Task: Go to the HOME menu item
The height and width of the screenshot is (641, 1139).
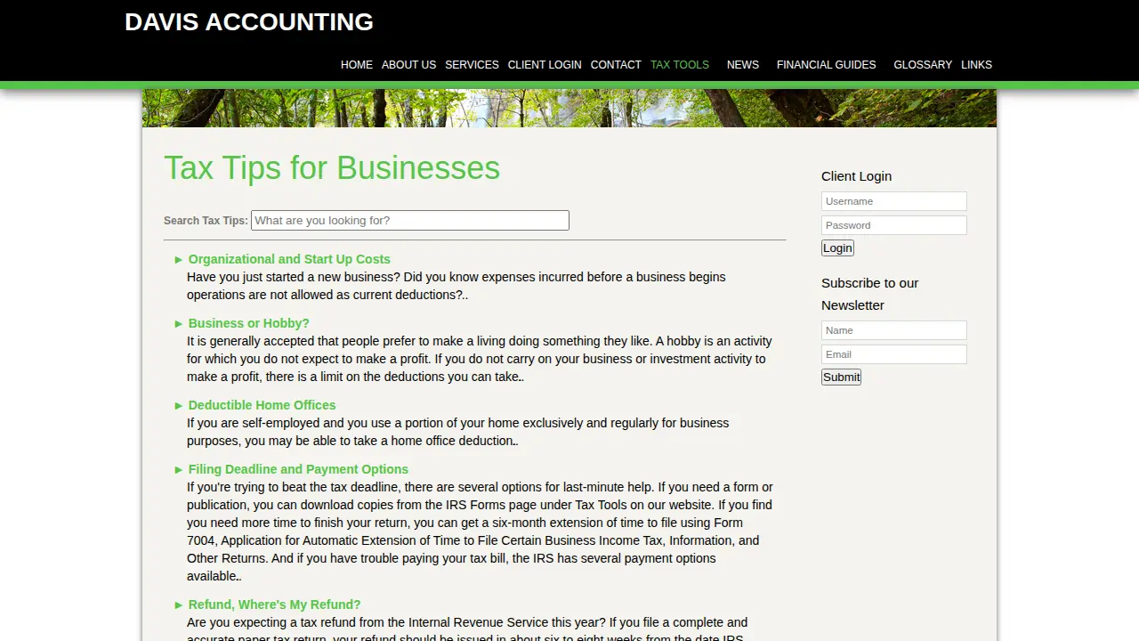Action: (357, 65)
